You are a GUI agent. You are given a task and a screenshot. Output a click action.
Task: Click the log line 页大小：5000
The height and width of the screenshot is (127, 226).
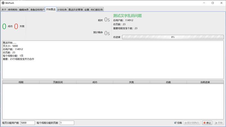coord(10,46)
